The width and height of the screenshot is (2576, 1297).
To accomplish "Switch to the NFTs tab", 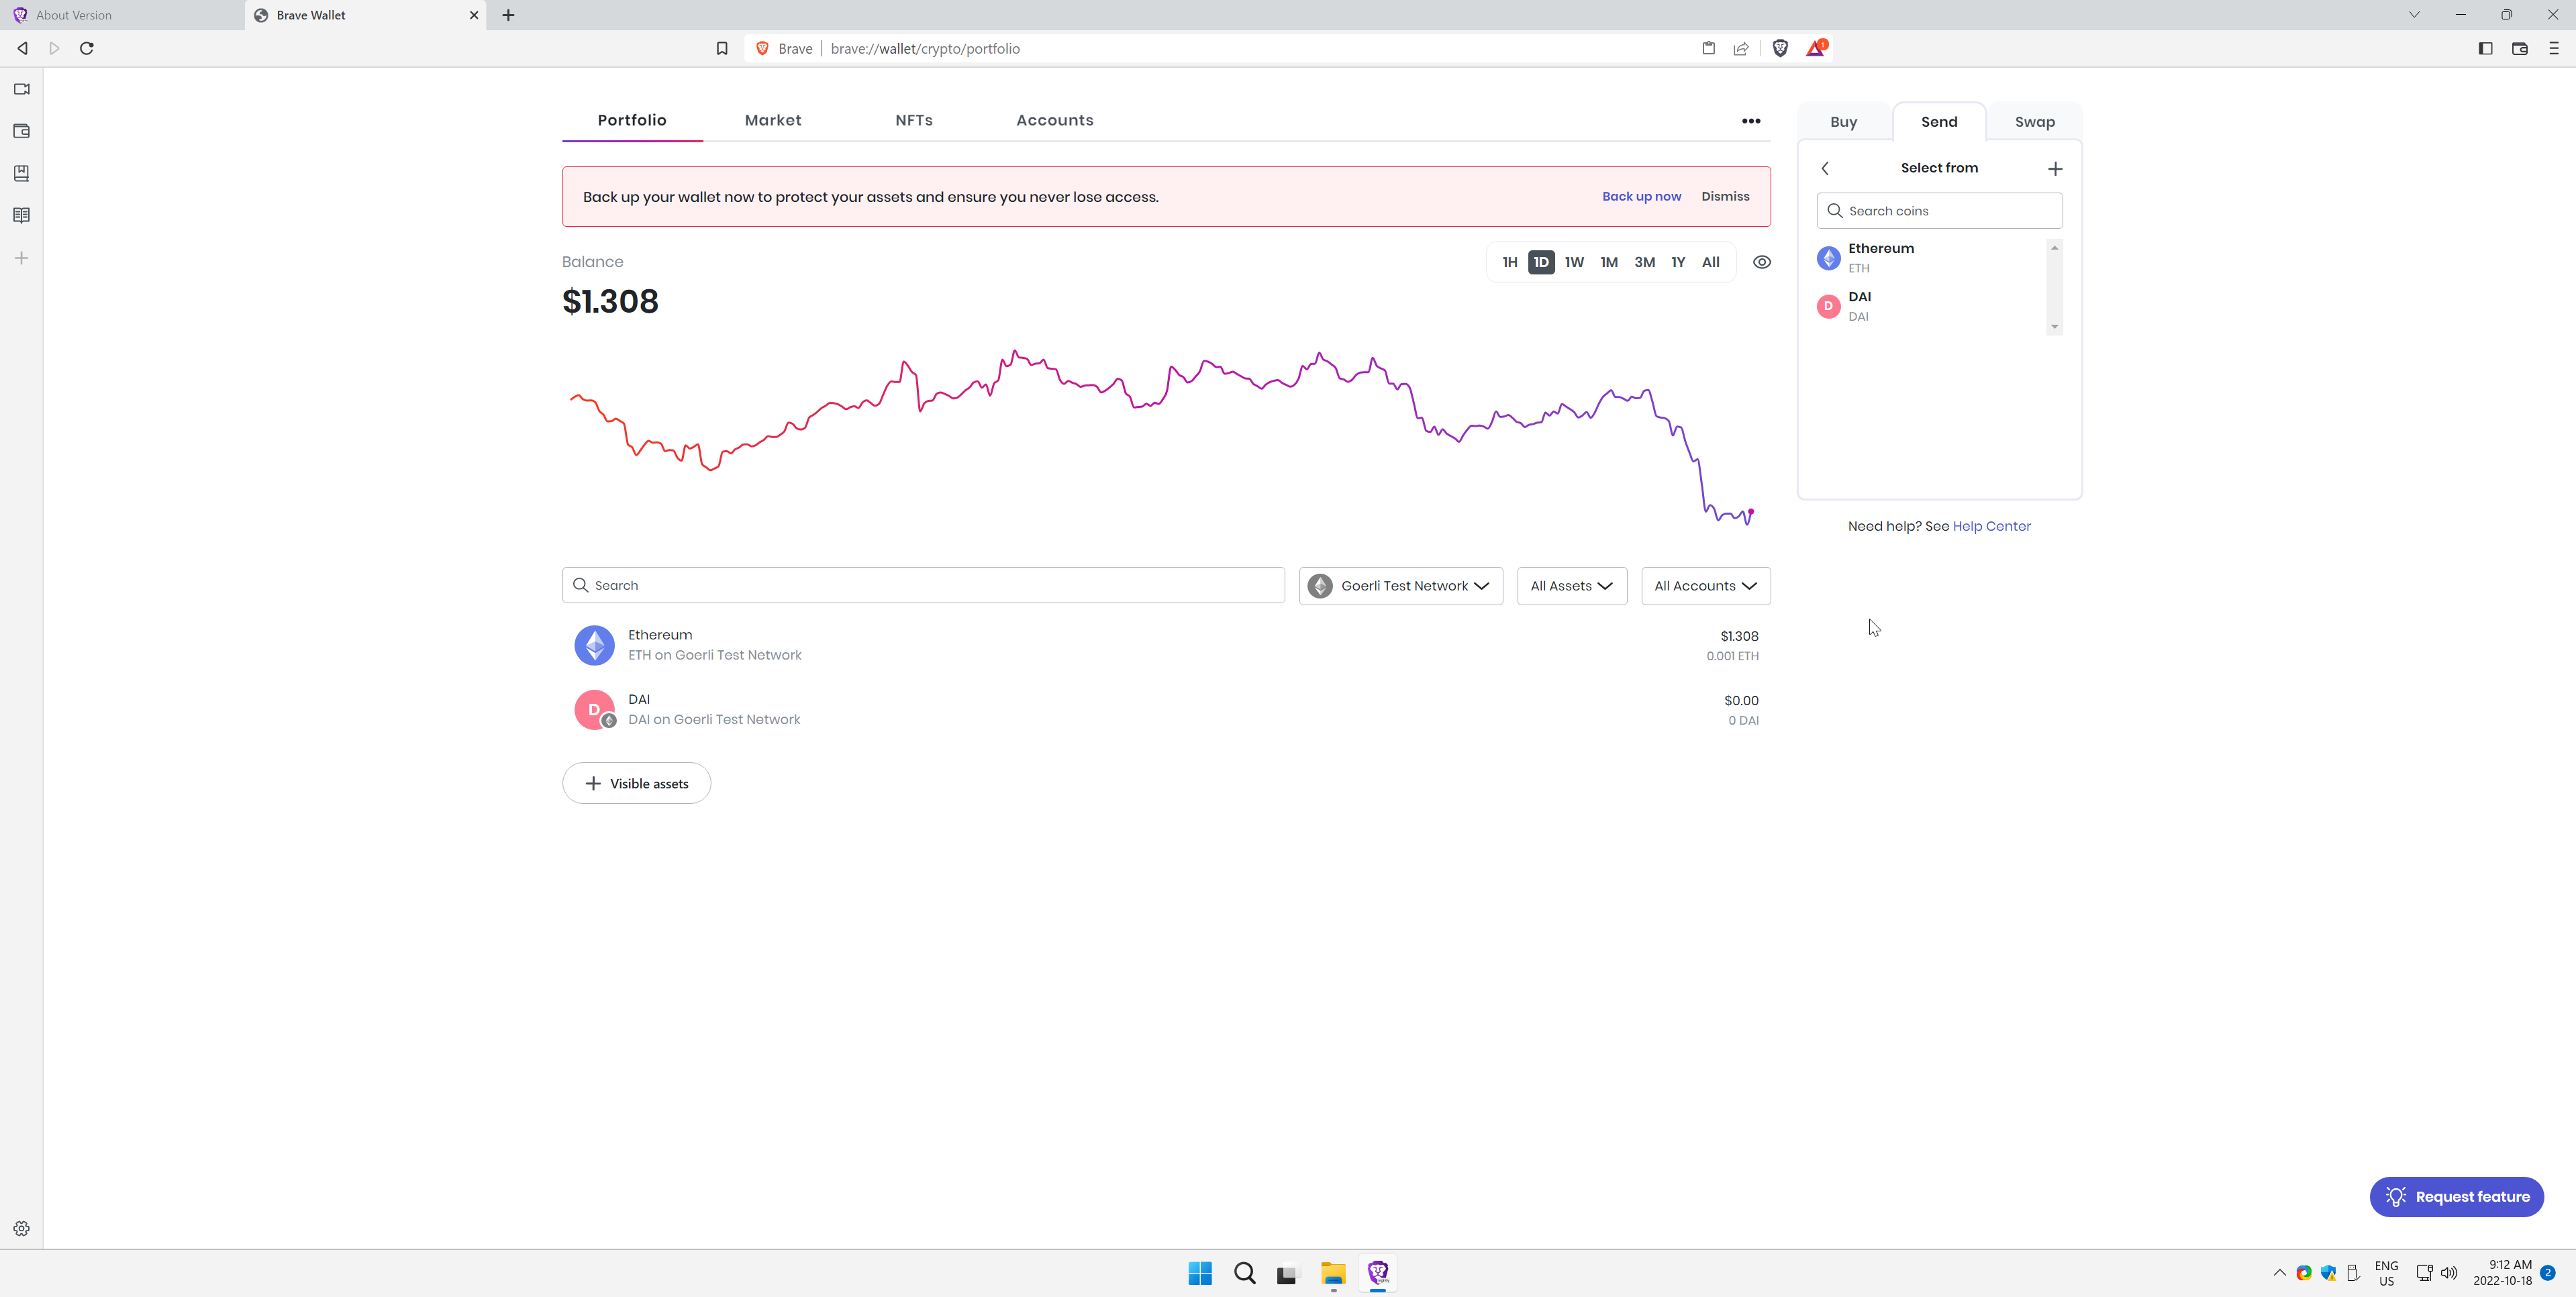I will (913, 120).
